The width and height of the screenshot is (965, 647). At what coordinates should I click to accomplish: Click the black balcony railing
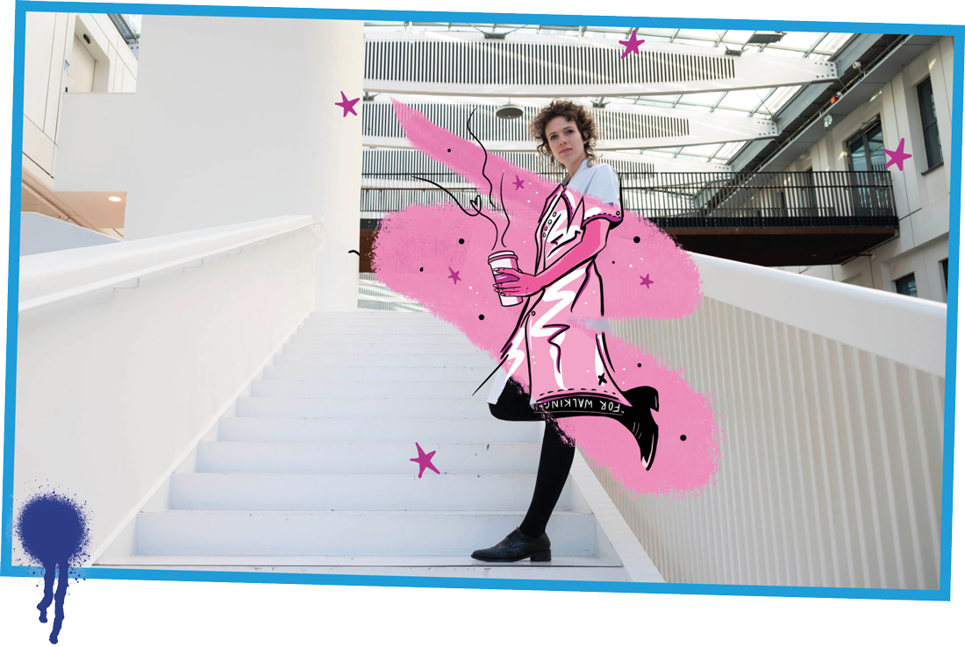click(772, 193)
